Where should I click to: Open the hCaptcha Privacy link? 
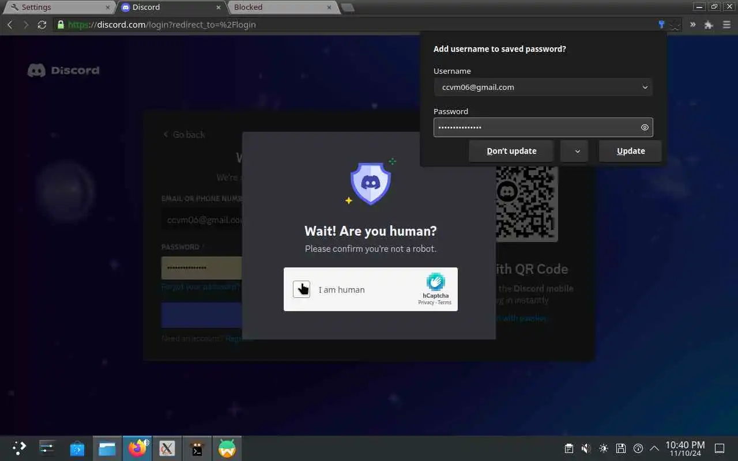point(426,303)
